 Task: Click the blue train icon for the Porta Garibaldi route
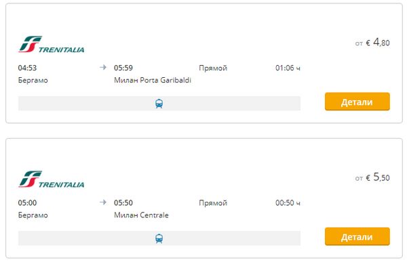(x=159, y=104)
